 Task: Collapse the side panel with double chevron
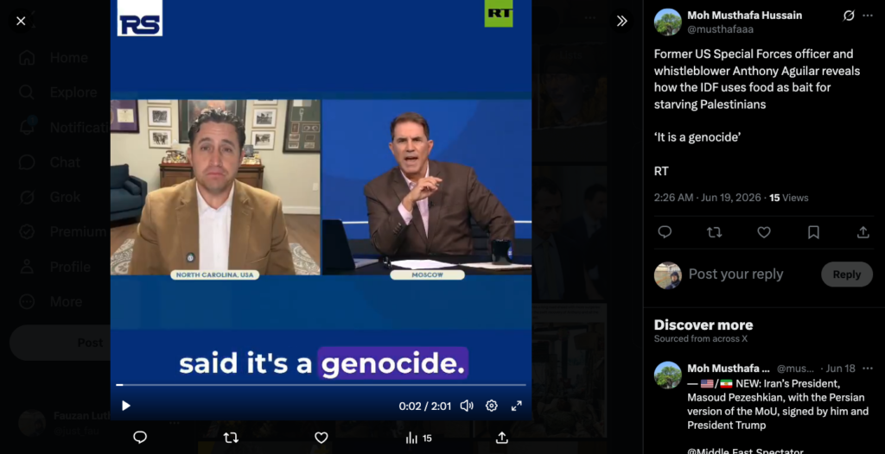pyautogui.click(x=622, y=22)
